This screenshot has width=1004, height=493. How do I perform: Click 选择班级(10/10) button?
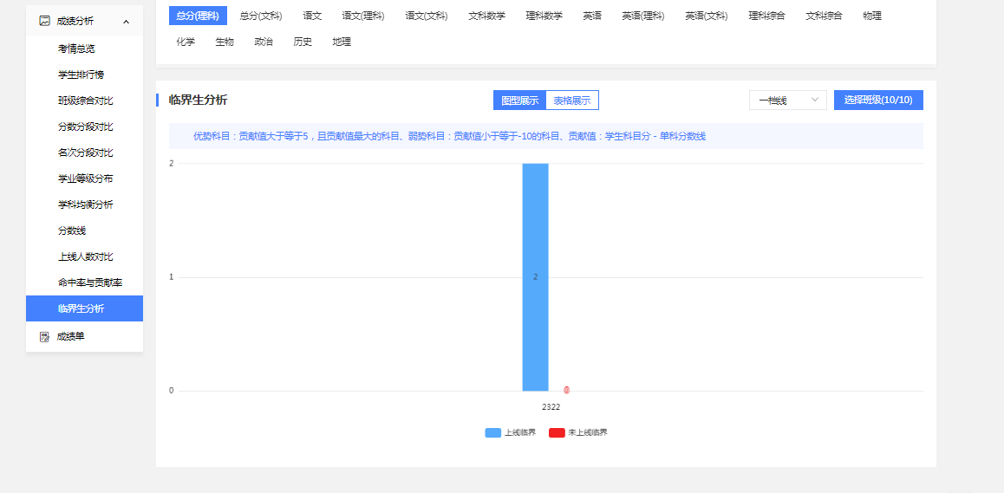[x=878, y=100]
